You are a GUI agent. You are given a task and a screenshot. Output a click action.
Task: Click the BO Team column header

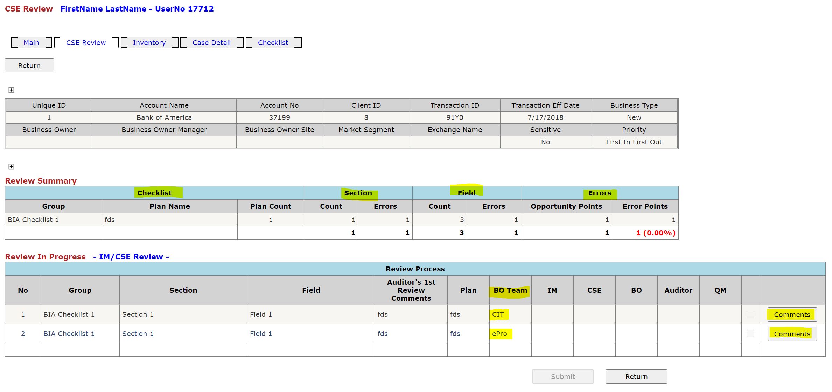[x=510, y=290]
